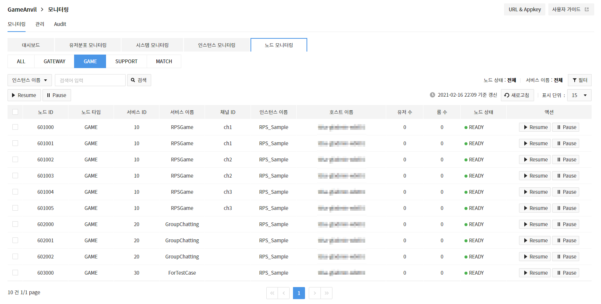Open the filter funnel button

(580, 80)
